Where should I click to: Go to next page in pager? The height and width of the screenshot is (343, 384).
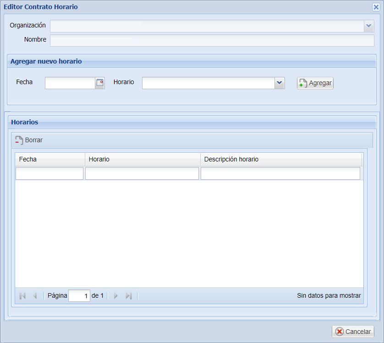(x=116, y=296)
